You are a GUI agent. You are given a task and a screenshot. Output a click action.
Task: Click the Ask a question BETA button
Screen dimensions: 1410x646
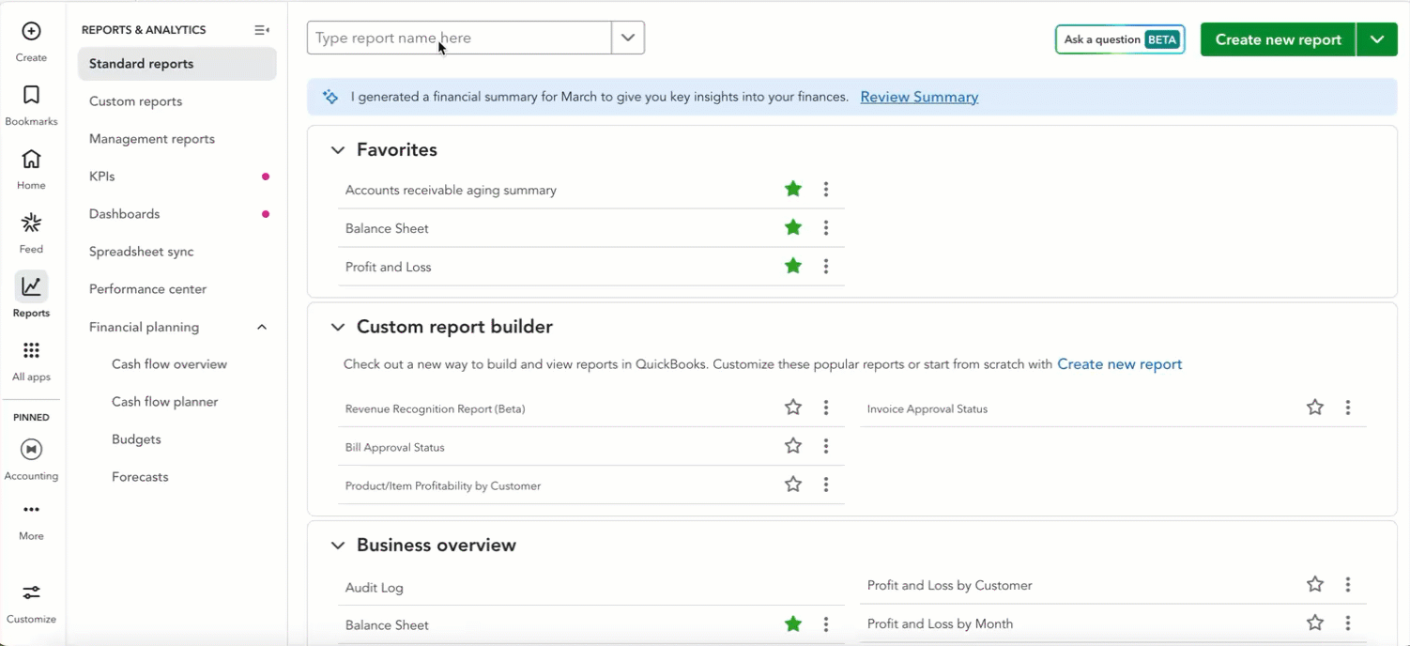[1120, 39]
